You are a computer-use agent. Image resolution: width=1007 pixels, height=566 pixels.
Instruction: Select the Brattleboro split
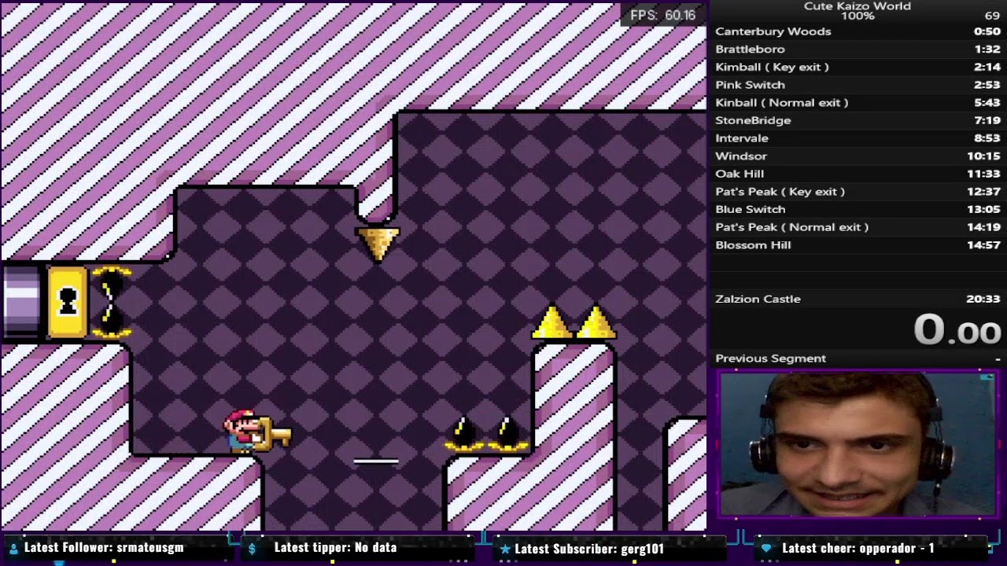click(x=858, y=49)
